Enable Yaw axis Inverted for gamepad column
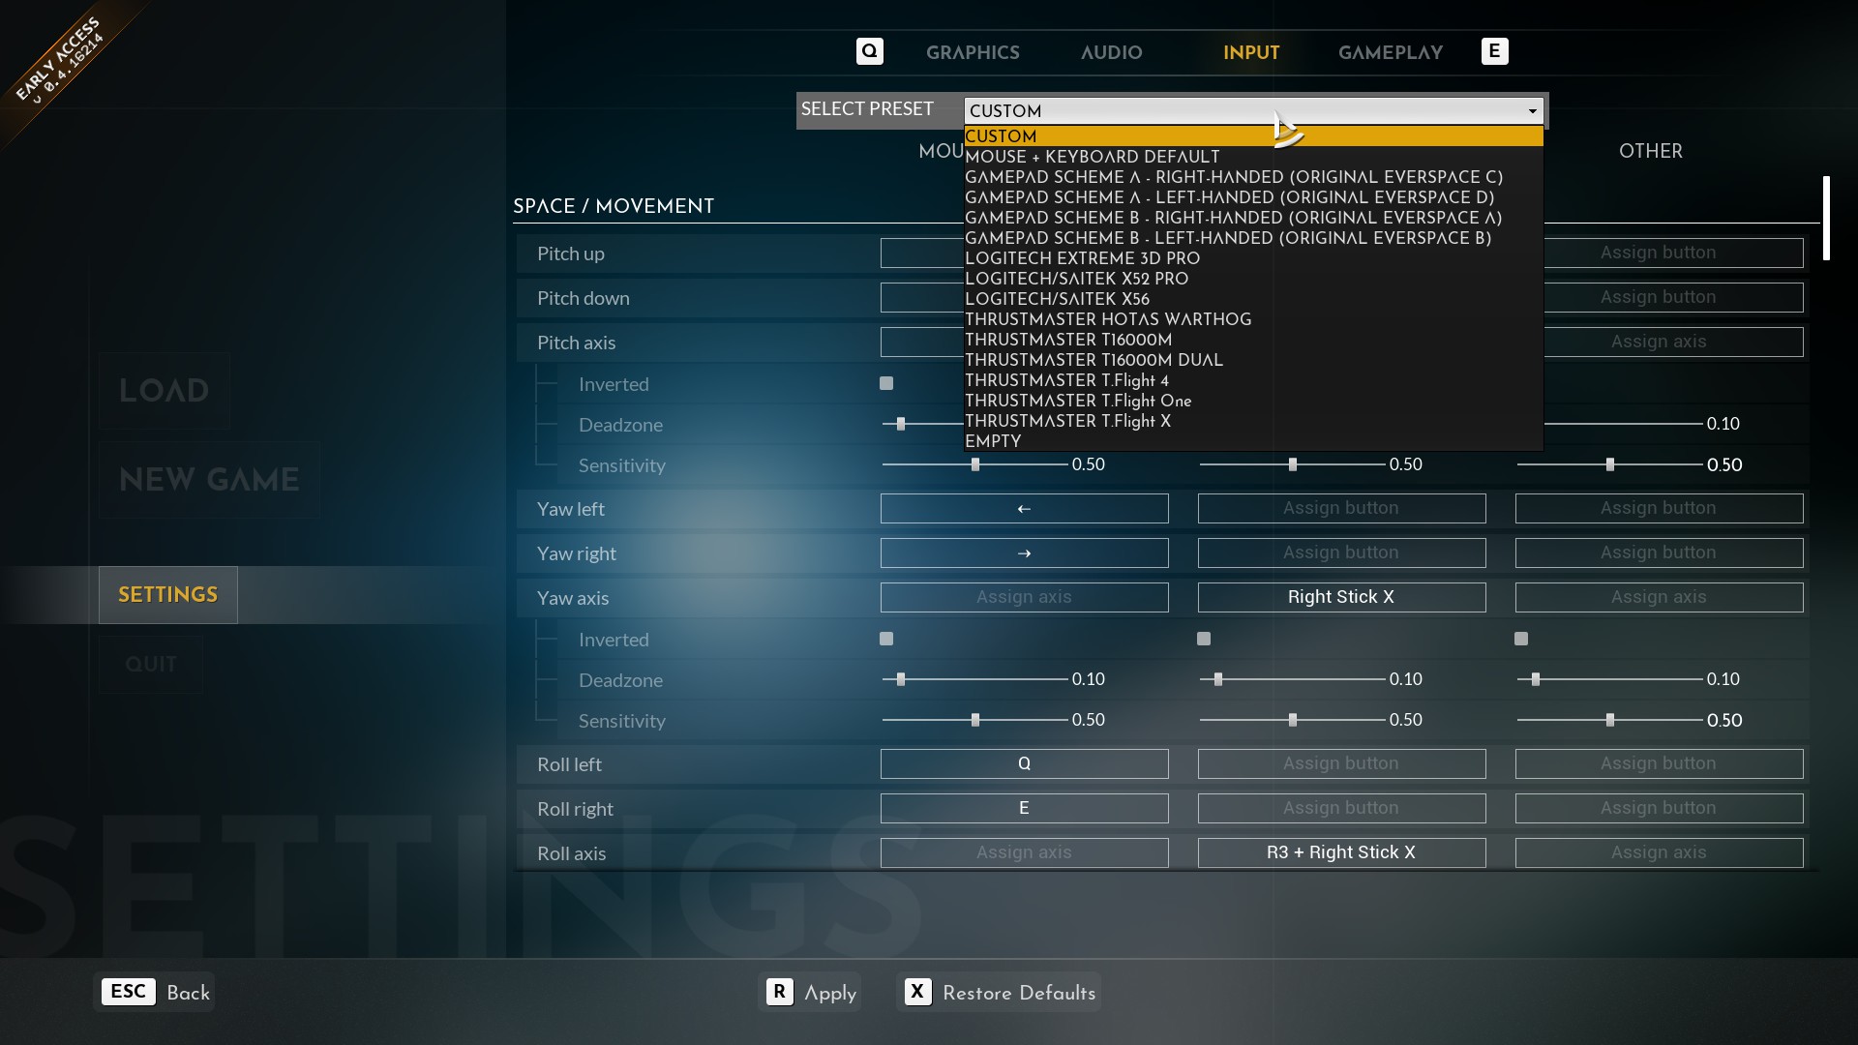 [x=1204, y=640]
